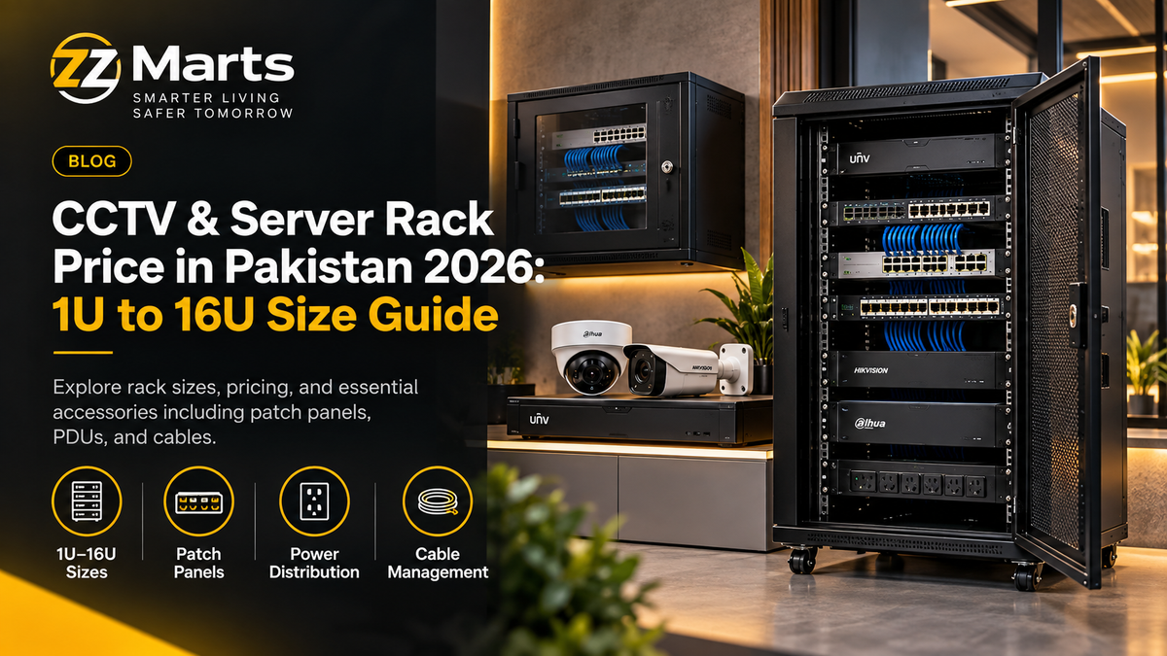1167x656 pixels.
Task: Click the Cable Management coil icon
Action: pyautogui.click(x=437, y=502)
